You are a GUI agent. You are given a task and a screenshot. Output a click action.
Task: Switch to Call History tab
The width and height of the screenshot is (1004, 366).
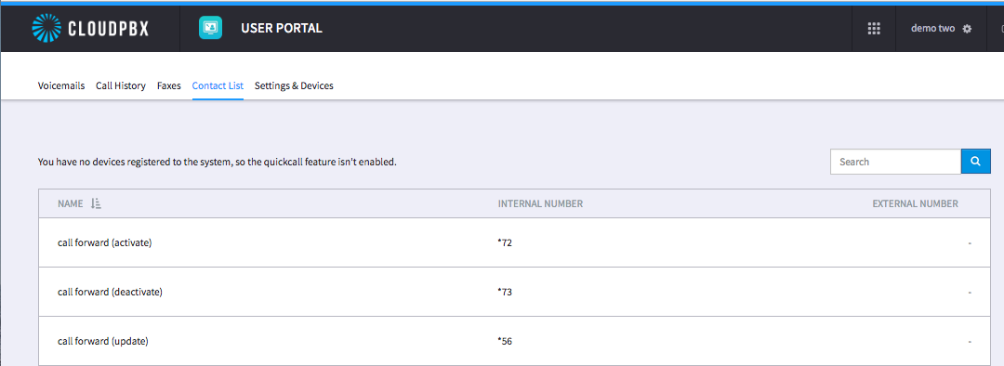(x=120, y=85)
